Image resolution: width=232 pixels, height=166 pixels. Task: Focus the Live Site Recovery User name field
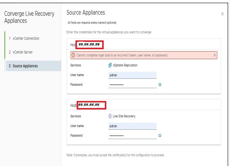pyautogui.click(x=132, y=126)
